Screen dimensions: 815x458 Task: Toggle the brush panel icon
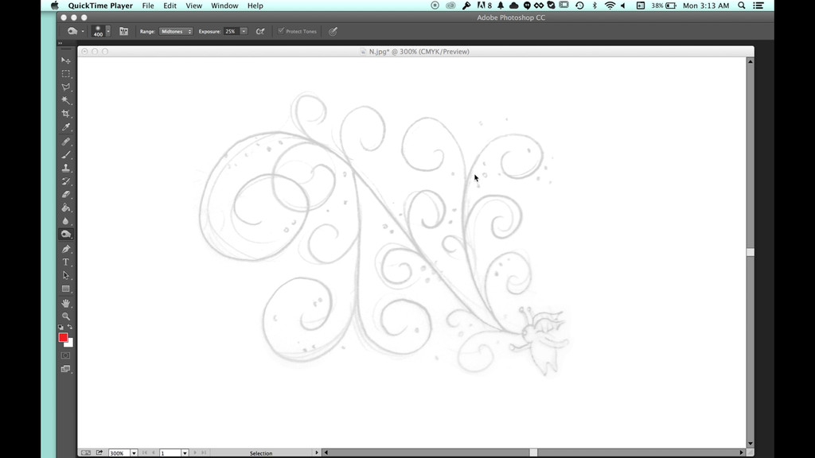123,31
